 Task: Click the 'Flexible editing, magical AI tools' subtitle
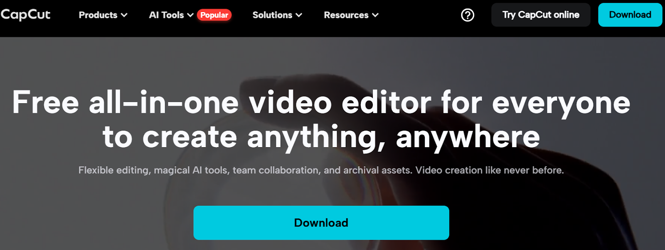tap(321, 170)
